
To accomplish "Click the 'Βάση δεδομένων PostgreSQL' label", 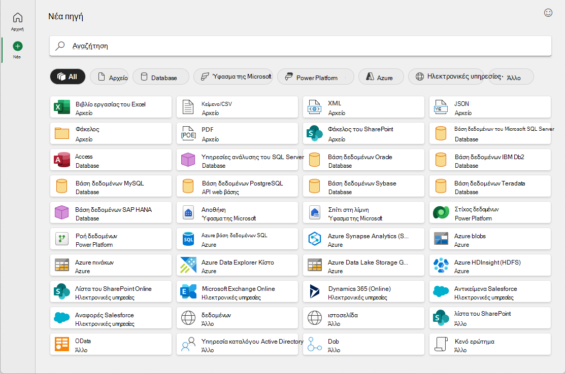I will (x=242, y=183).
